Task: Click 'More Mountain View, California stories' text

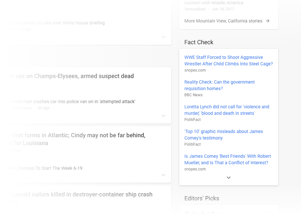Action: [223, 20]
